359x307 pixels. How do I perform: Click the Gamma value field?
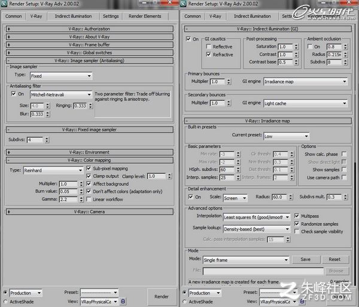(x=68, y=199)
